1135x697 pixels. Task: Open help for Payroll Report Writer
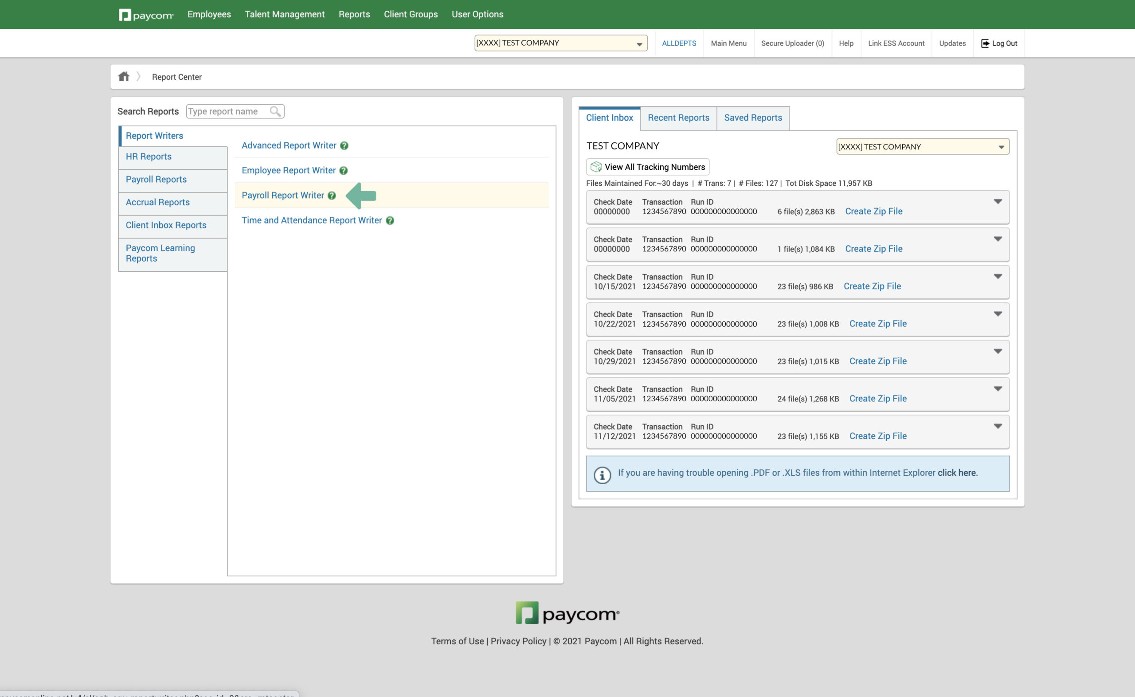tap(331, 196)
